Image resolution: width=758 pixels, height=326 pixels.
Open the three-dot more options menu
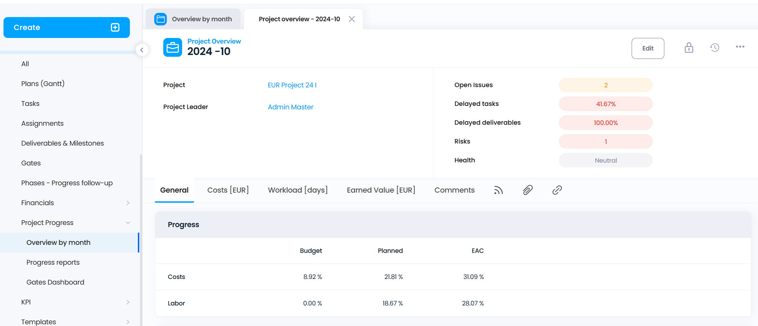[x=740, y=47]
